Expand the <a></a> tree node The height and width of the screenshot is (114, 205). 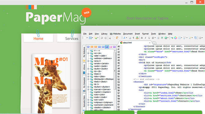point(88,53)
